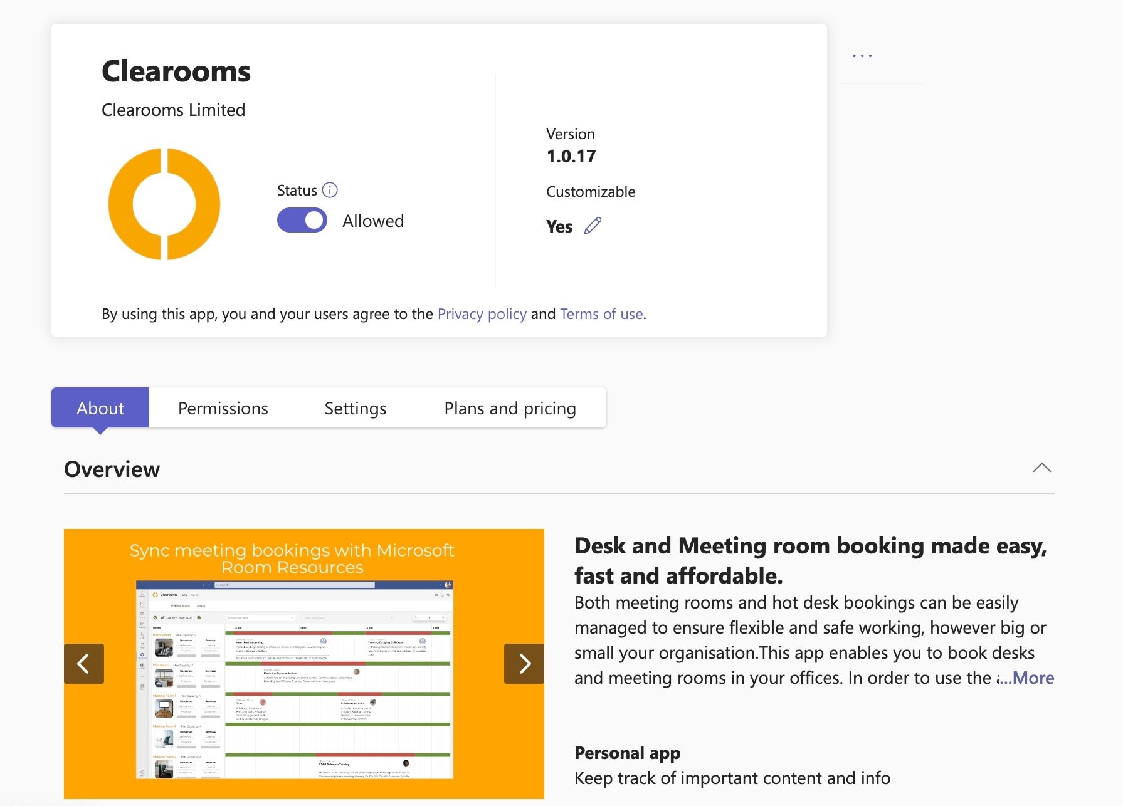
Task: Show previous screenshot in carousel
Action: pyautogui.click(x=84, y=663)
